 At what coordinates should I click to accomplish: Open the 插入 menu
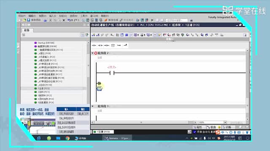[52, 16]
